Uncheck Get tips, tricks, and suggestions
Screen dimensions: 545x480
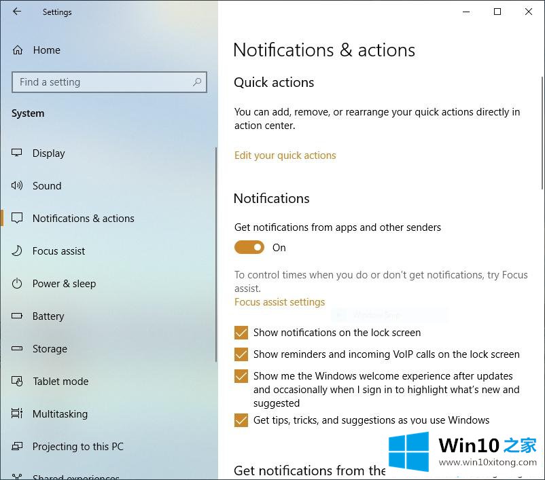tap(241, 420)
